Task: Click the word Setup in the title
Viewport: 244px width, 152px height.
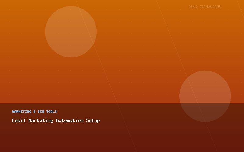Action: 93,120
